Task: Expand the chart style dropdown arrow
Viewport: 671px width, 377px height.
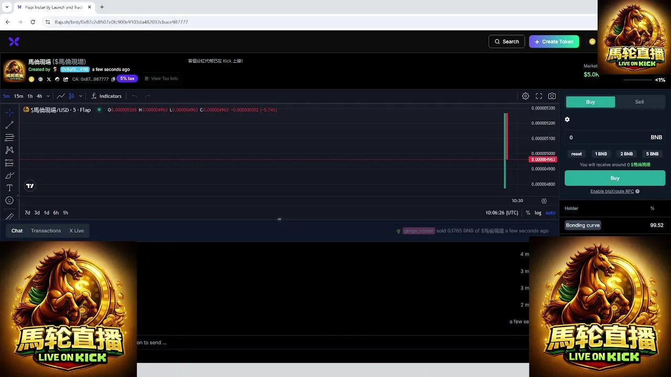Action: (80, 96)
